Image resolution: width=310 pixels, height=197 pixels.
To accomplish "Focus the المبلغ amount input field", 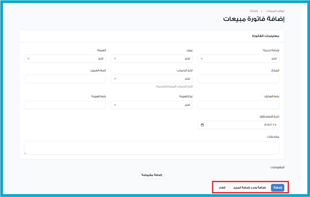I will [238, 79].
